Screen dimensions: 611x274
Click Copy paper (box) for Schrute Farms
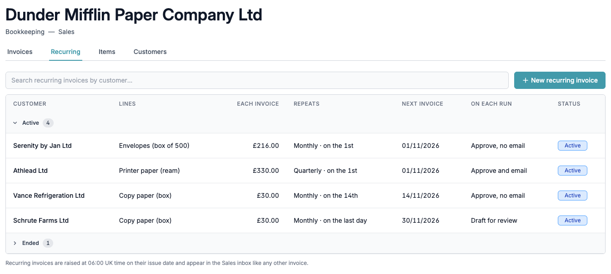tap(145, 220)
